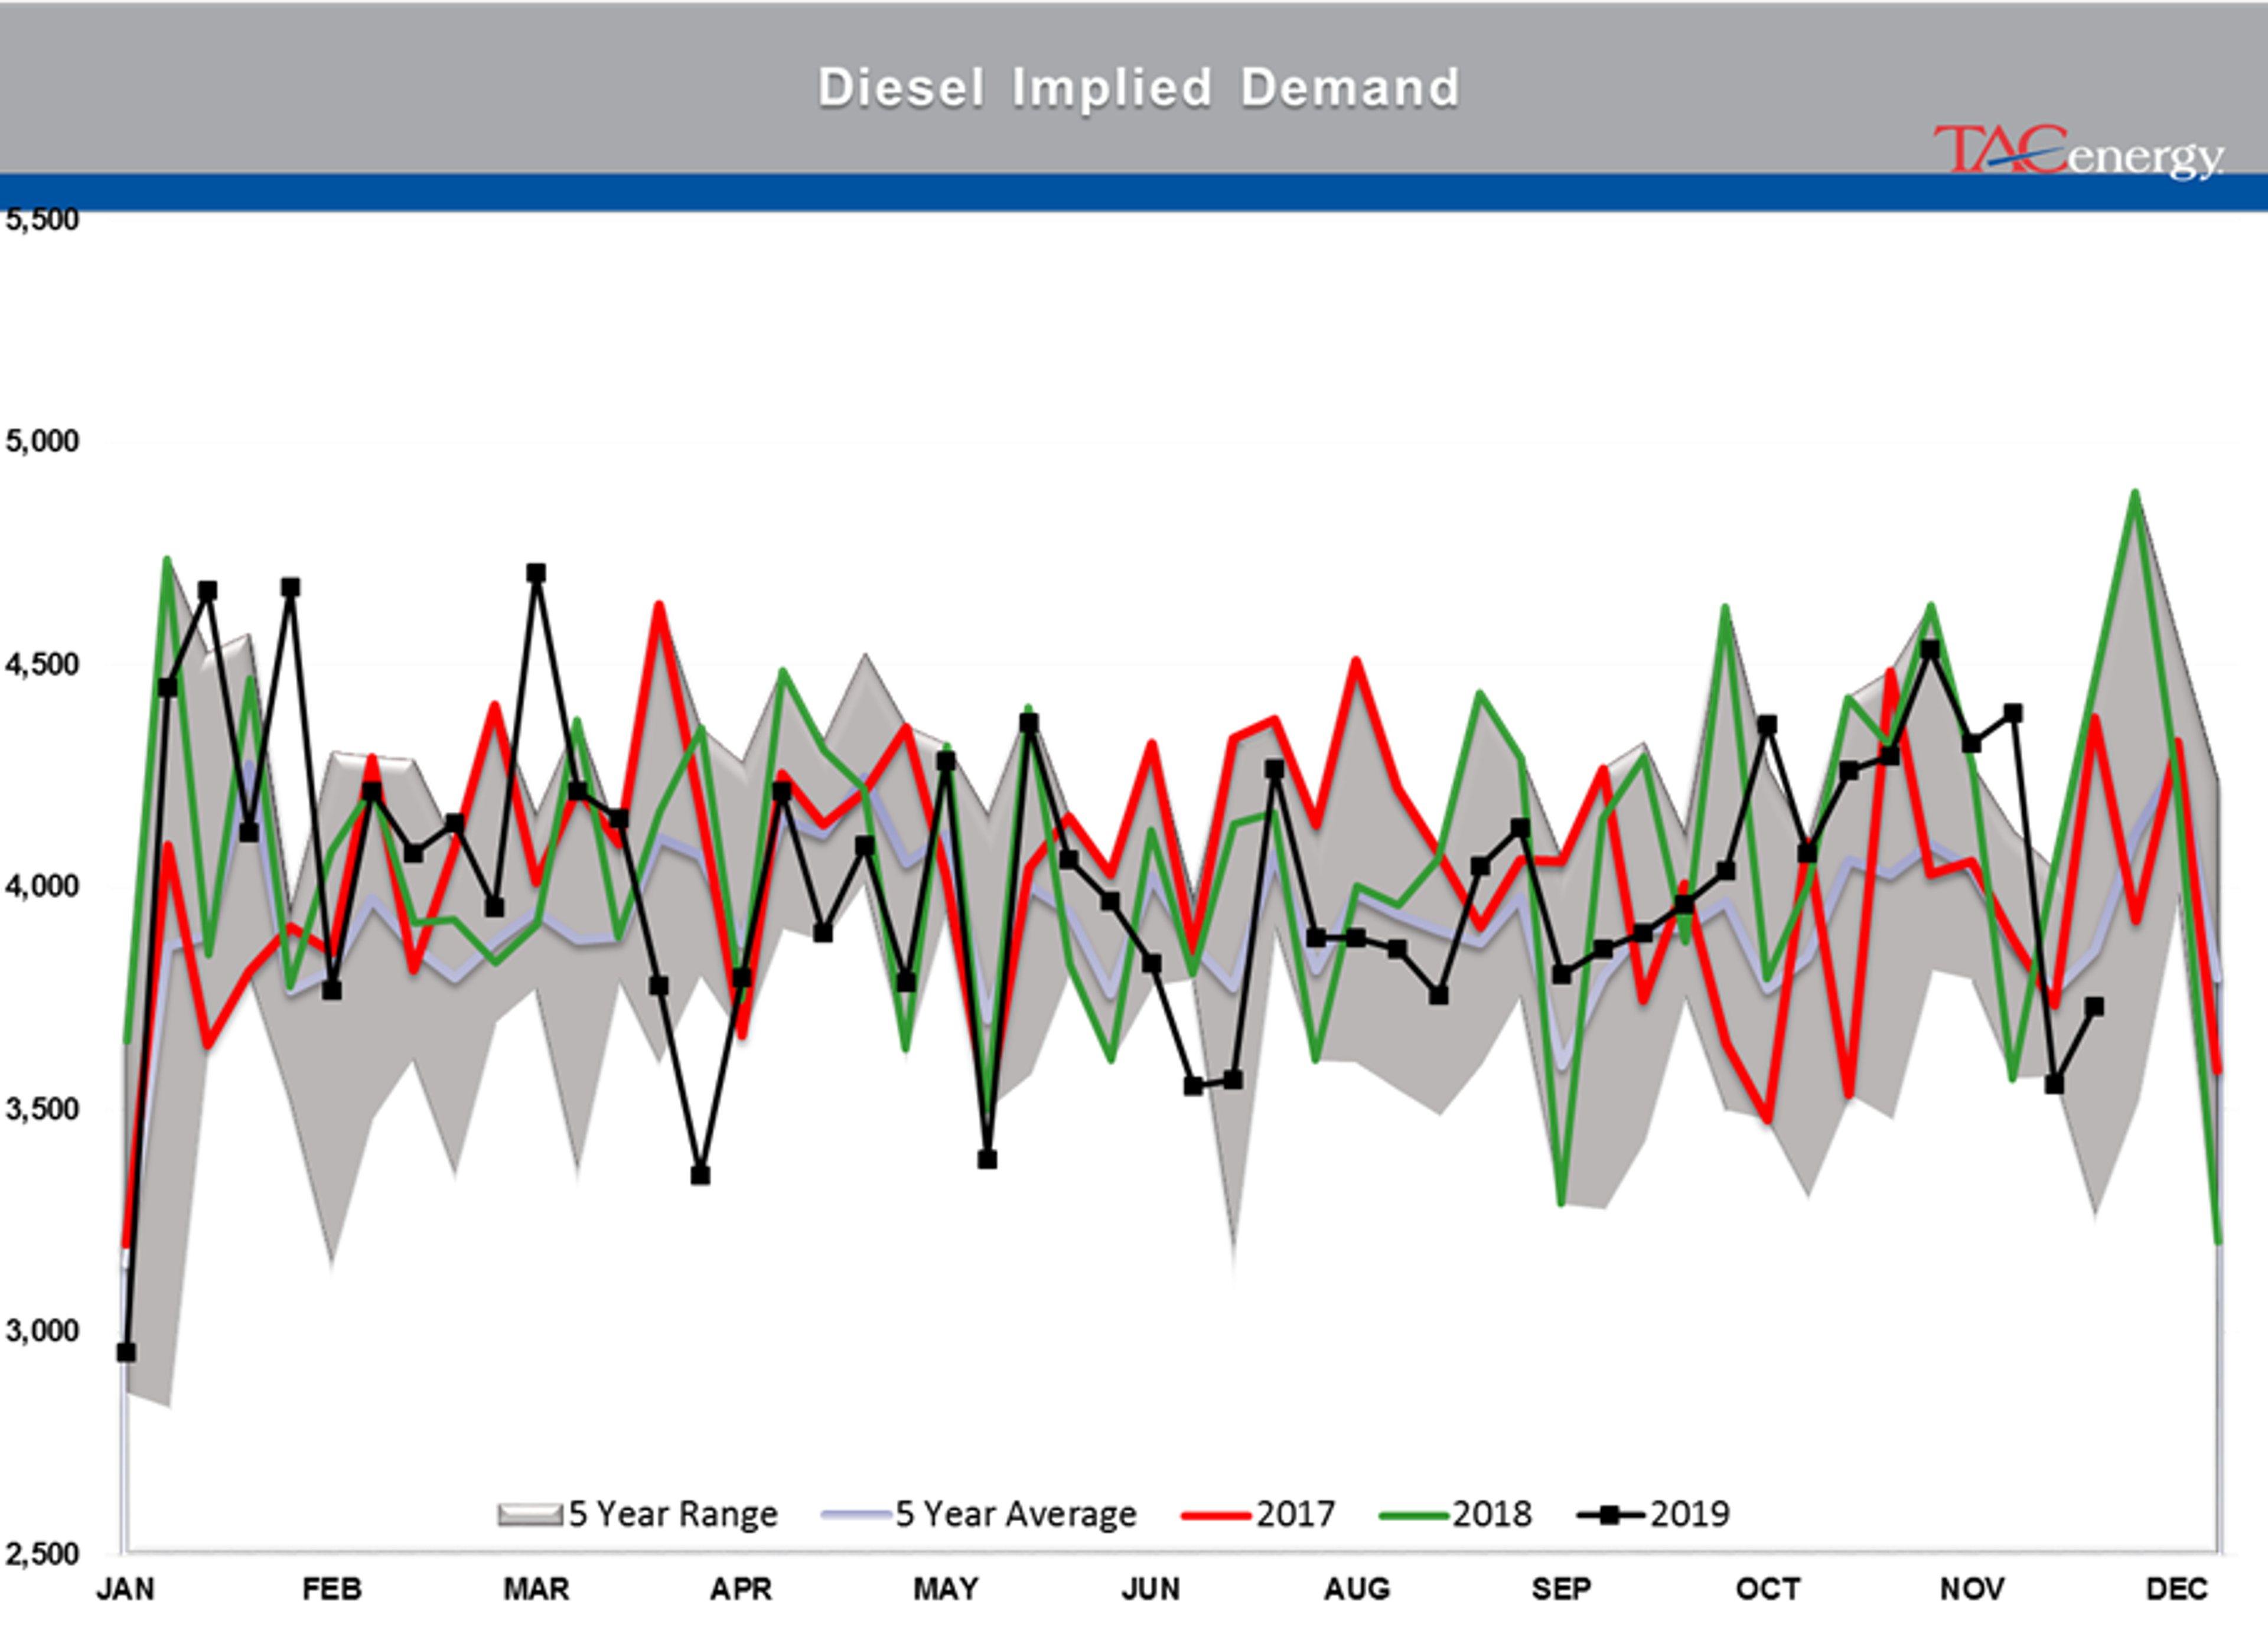
Task: Click the JUN x-axis label
Action: 1151,1589
